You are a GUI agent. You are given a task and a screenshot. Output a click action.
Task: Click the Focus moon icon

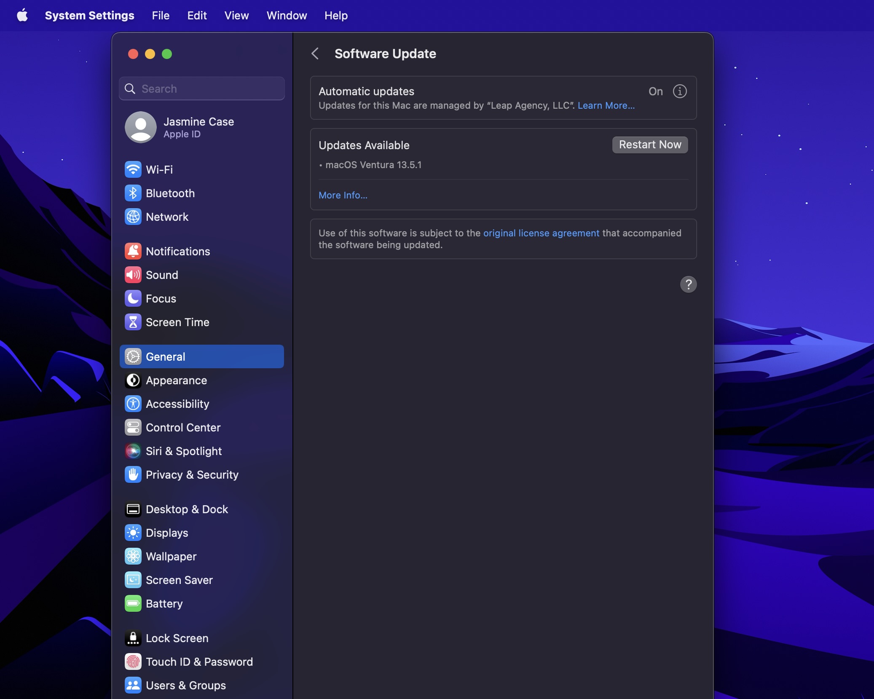click(133, 299)
